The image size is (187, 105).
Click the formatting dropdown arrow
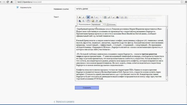[104, 24]
